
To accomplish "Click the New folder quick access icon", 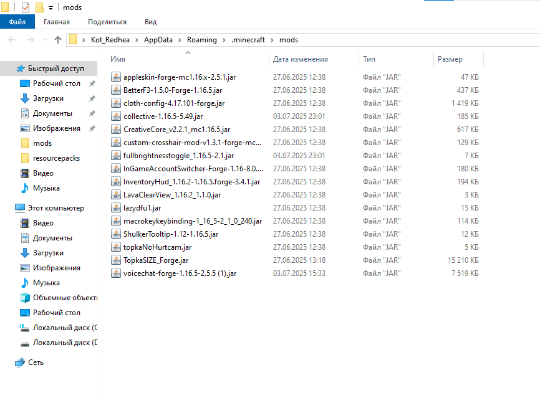I will pos(40,7).
